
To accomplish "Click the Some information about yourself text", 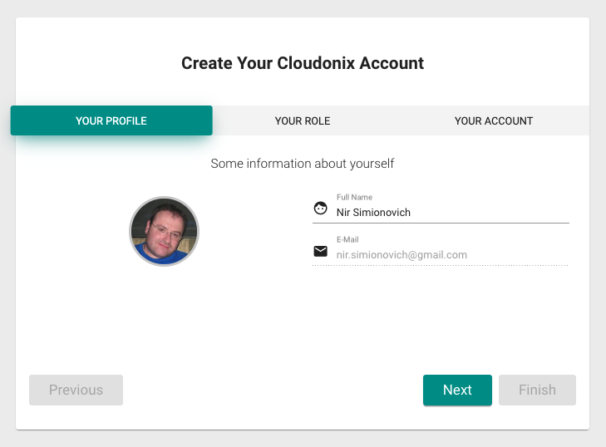I will coord(303,164).
